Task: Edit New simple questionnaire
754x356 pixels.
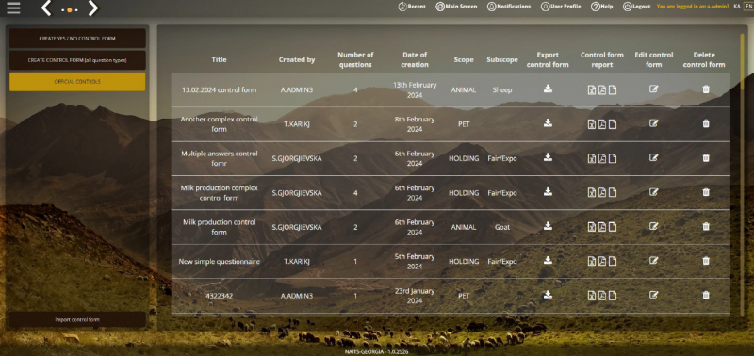Action: pyautogui.click(x=653, y=260)
